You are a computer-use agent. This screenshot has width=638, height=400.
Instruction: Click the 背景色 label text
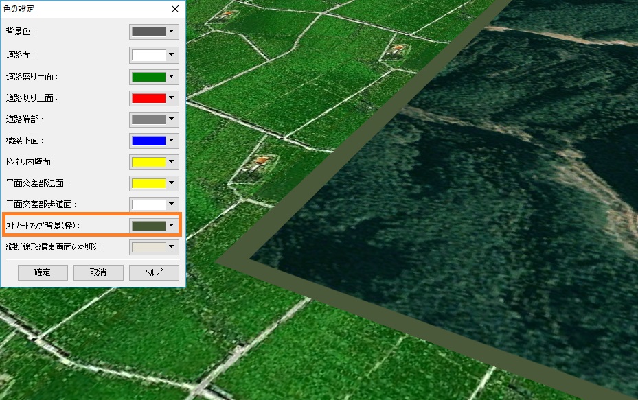21,32
